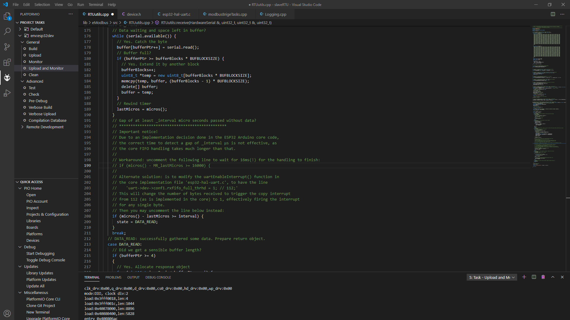
Task: Open the Run and Debug icon
Action: pyautogui.click(x=7, y=93)
